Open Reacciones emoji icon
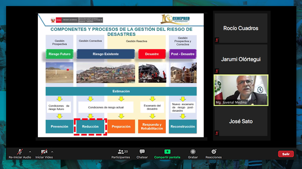Screen dimensions: 302x169 pos(214,152)
